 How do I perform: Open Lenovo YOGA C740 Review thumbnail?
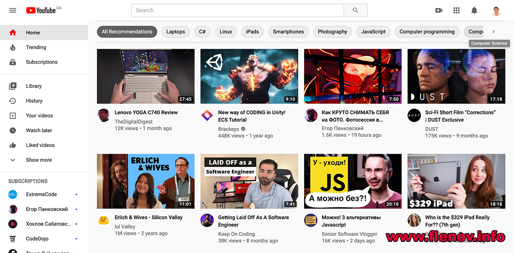(146, 76)
